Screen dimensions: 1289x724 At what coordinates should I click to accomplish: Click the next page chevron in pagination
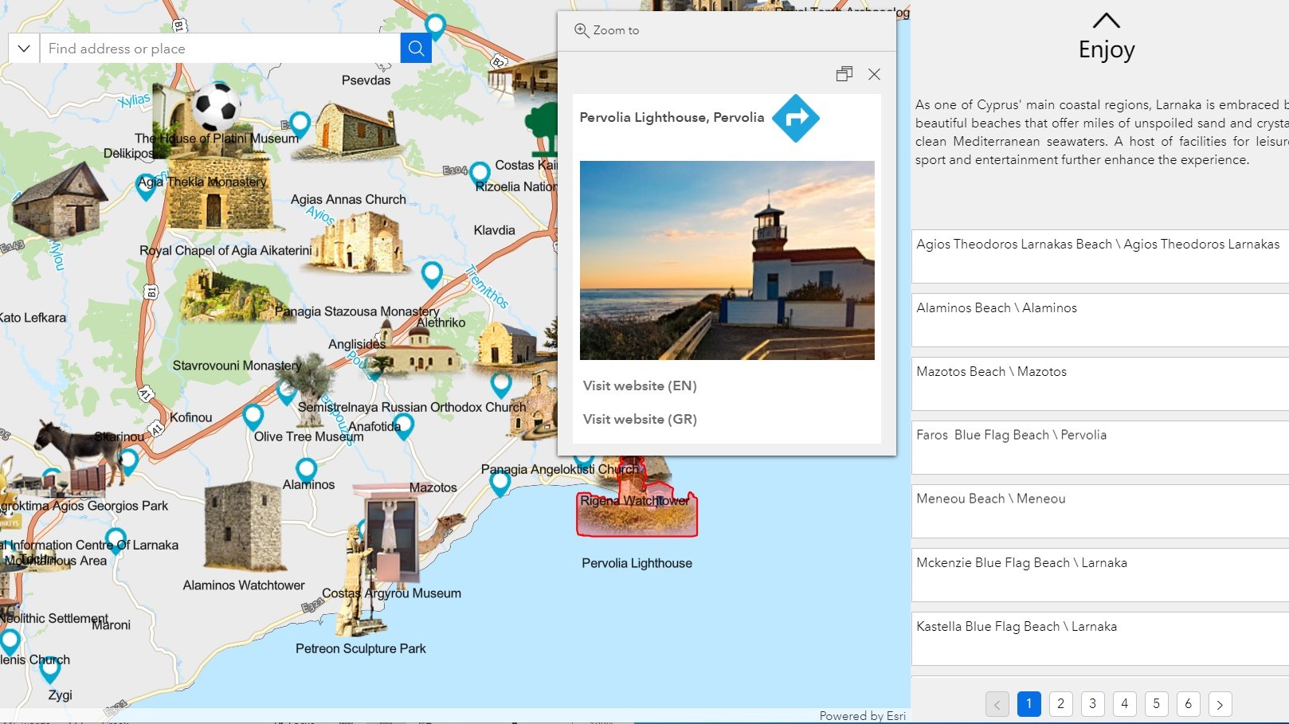coord(1220,704)
